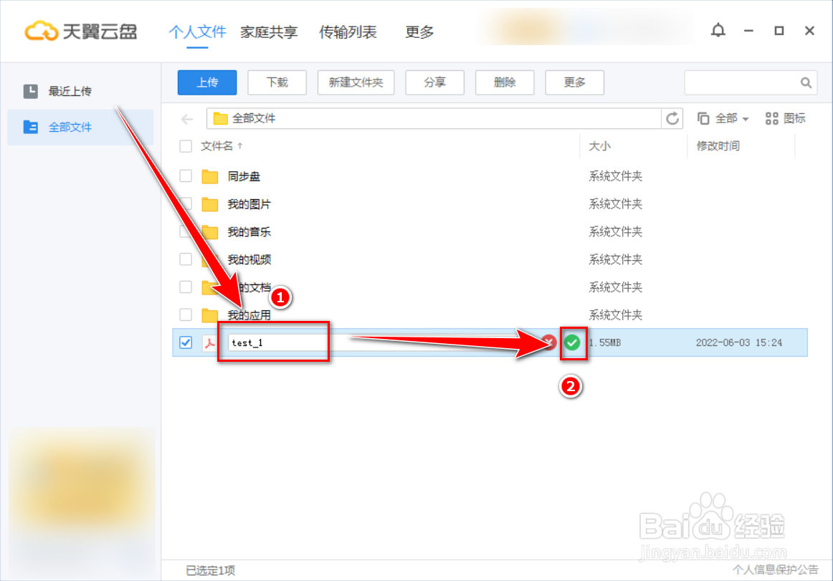Check the 同步盘 row checkbox
This screenshot has height=581, width=833.
[x=186, y=176]
